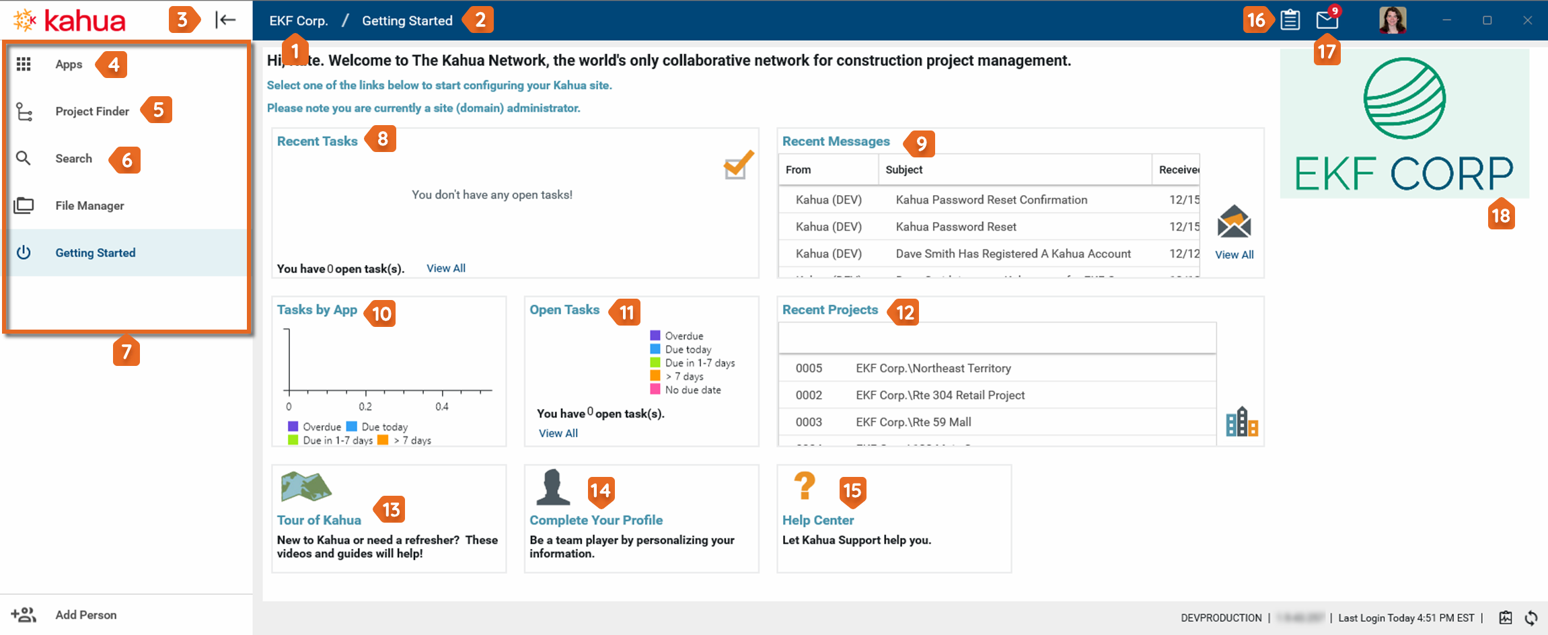Open Complete Your Profile link
The height and width of the screenshot is (635, 1548).
click(595, 520)
